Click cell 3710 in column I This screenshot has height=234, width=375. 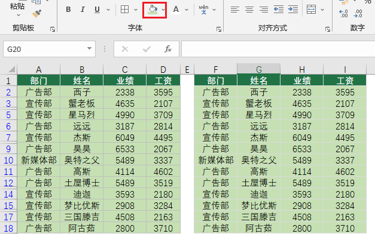point(345,228)
